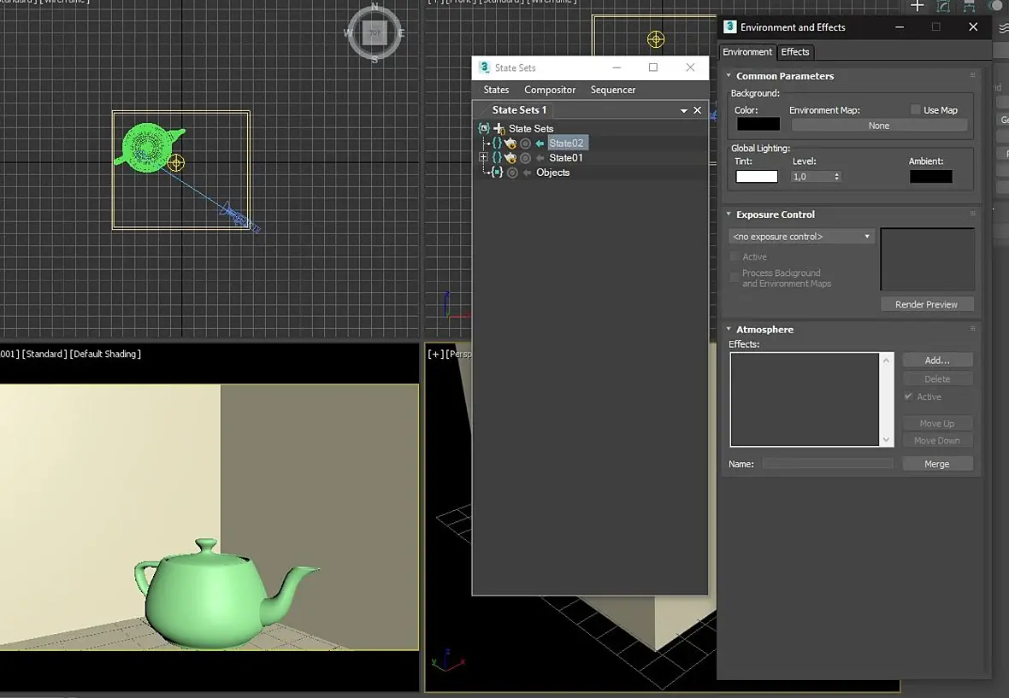
Task: Click the Common Parameters rollout grip icon
Action: coord(972,75)
